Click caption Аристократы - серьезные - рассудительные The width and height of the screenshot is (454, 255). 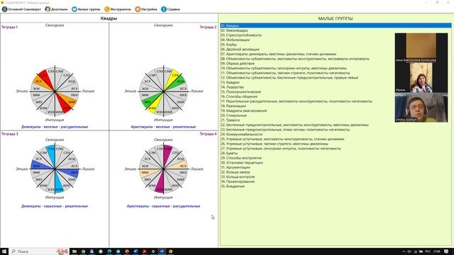pyautogui.click(x=163, y=206)
